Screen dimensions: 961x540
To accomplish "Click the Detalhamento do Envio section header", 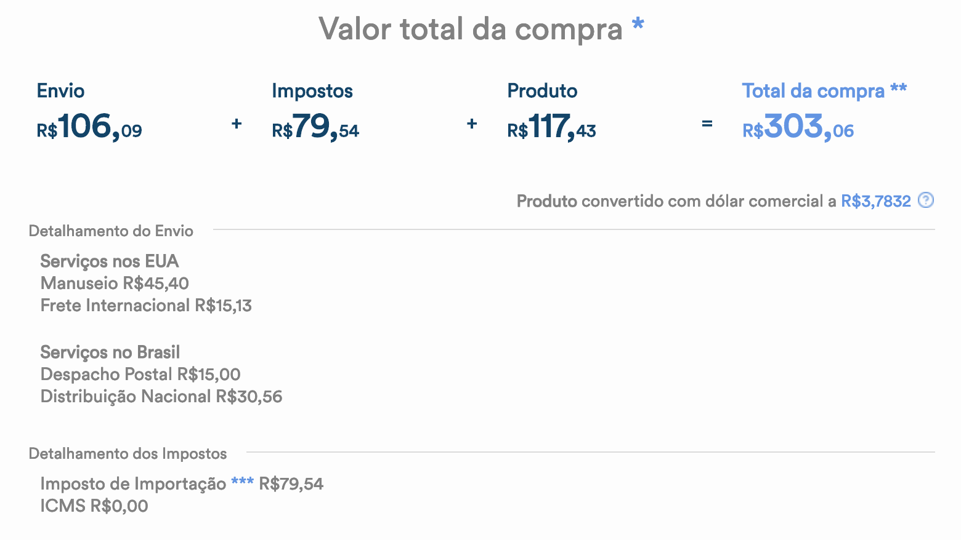I will (x=111, y=231).
